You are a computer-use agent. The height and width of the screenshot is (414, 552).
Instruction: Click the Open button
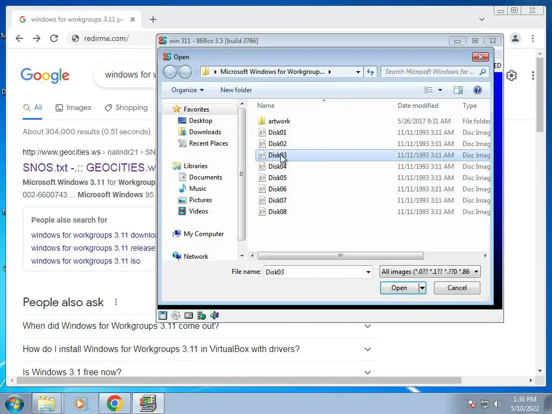pyautogui.click(x=399, y=288)
